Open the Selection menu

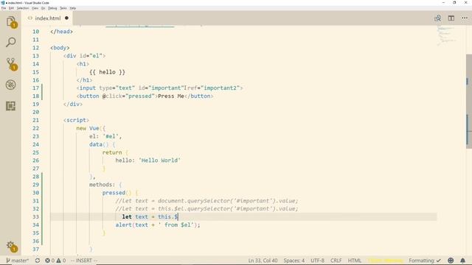tap(23, 8)
